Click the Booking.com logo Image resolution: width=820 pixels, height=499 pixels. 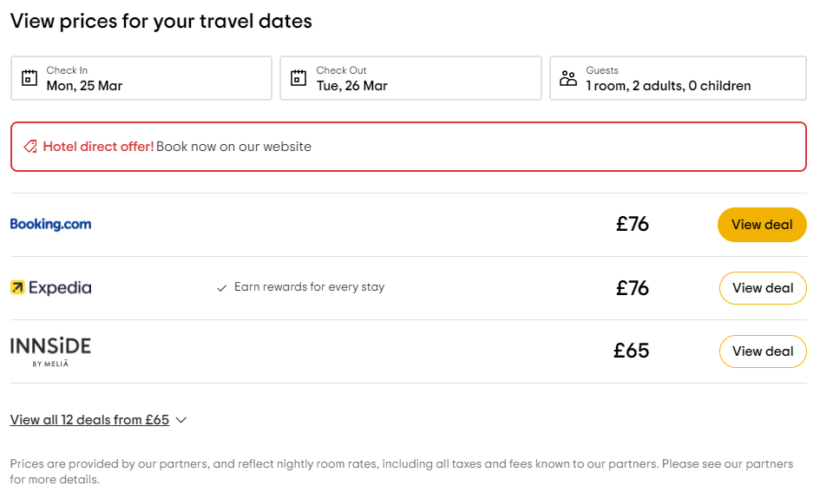50,224
